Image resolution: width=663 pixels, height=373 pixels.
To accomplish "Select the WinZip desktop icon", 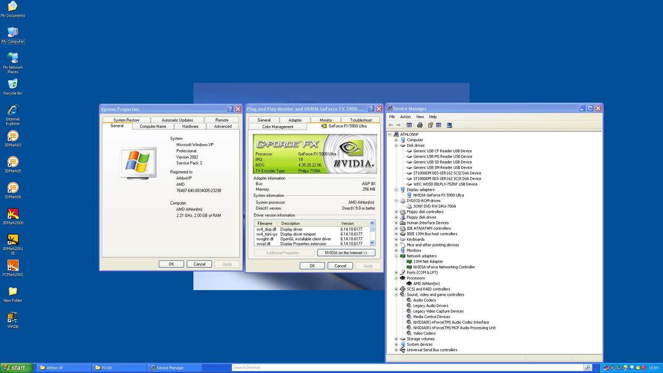I will coord(12,320).
